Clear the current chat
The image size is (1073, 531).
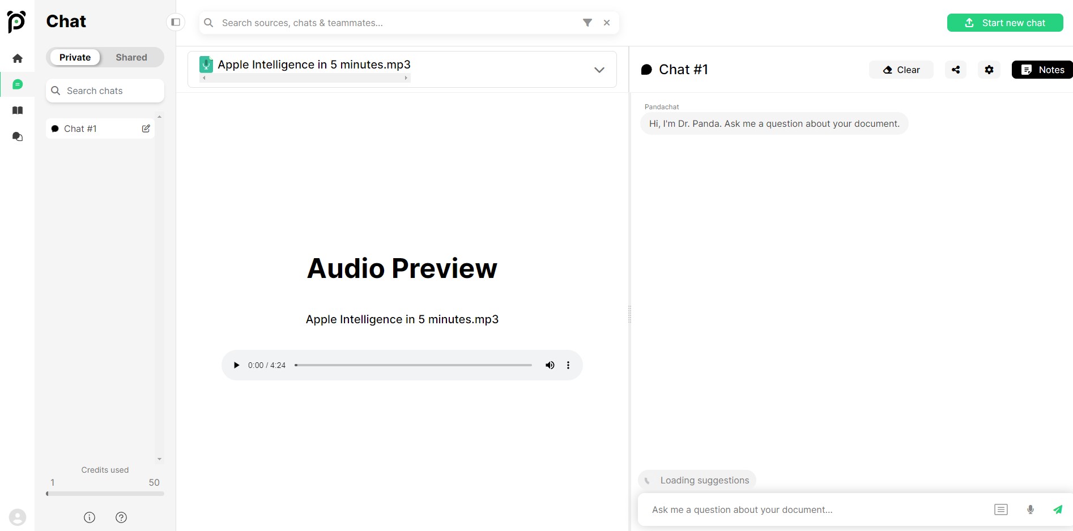[x=901, y=70]
